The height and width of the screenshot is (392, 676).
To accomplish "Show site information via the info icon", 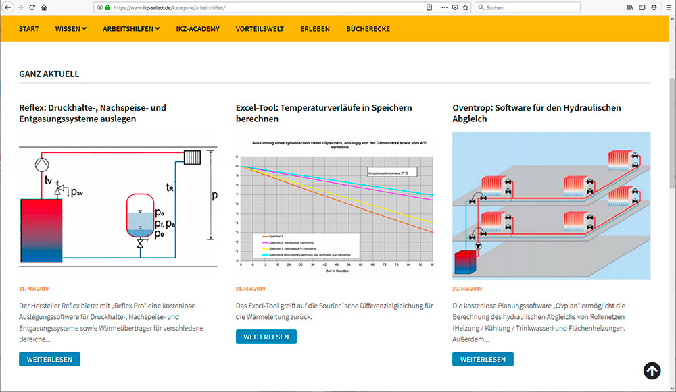I will 100,7.
